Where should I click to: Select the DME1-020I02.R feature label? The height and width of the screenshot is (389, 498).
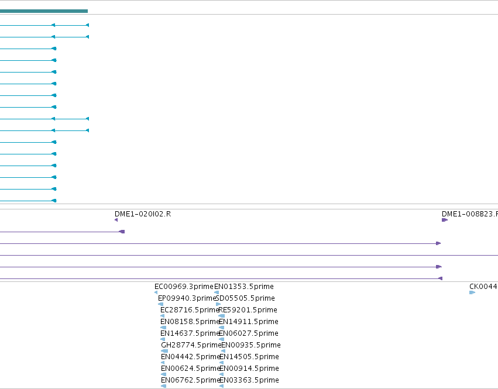pyautogui.click(x=143, y=214)
